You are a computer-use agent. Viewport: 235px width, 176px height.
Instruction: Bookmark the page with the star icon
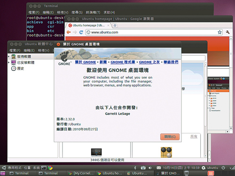(219, 32)
